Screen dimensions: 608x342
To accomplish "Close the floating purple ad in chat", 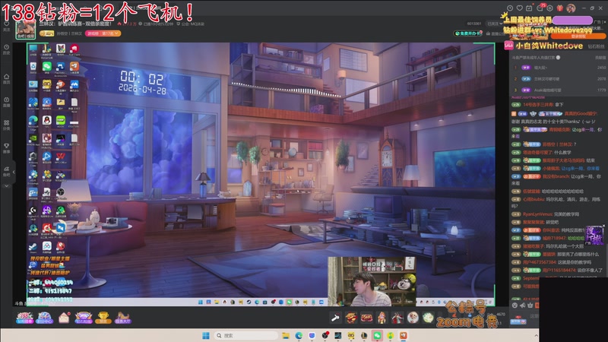I will coord(603,226).
